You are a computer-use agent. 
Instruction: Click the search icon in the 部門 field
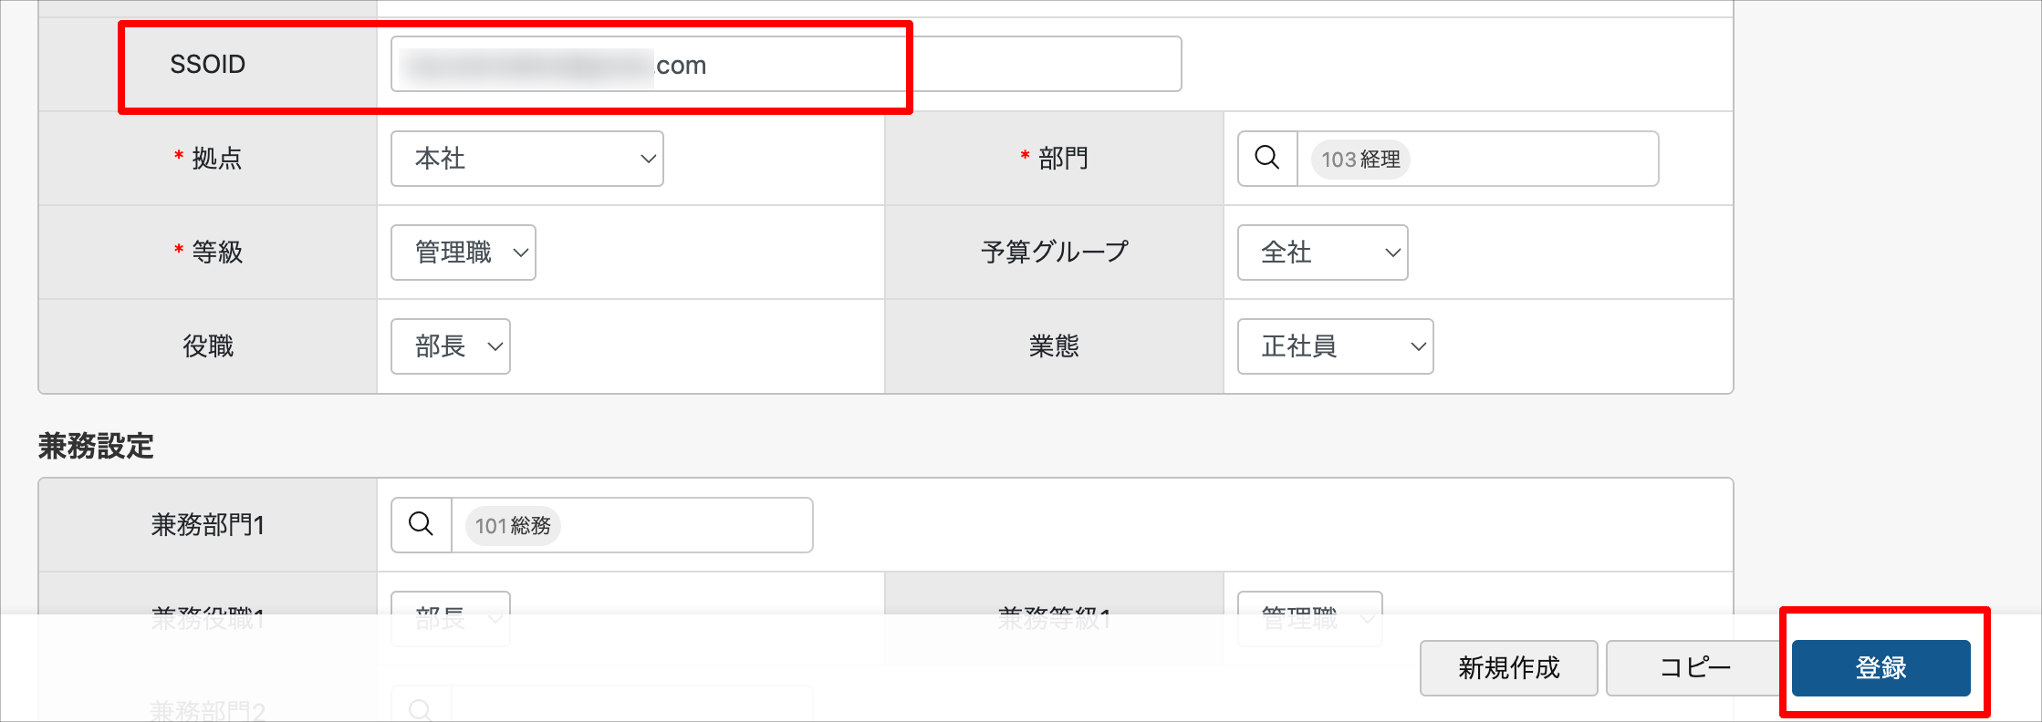point(1266,159)
